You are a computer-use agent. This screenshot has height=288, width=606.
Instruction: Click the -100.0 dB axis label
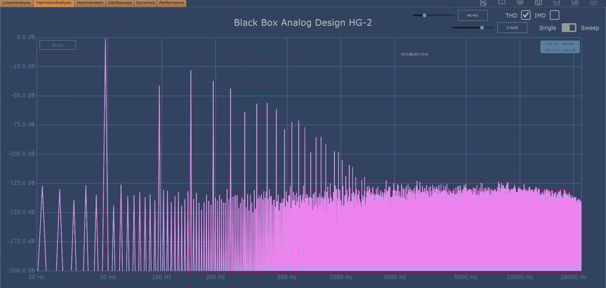22,154
